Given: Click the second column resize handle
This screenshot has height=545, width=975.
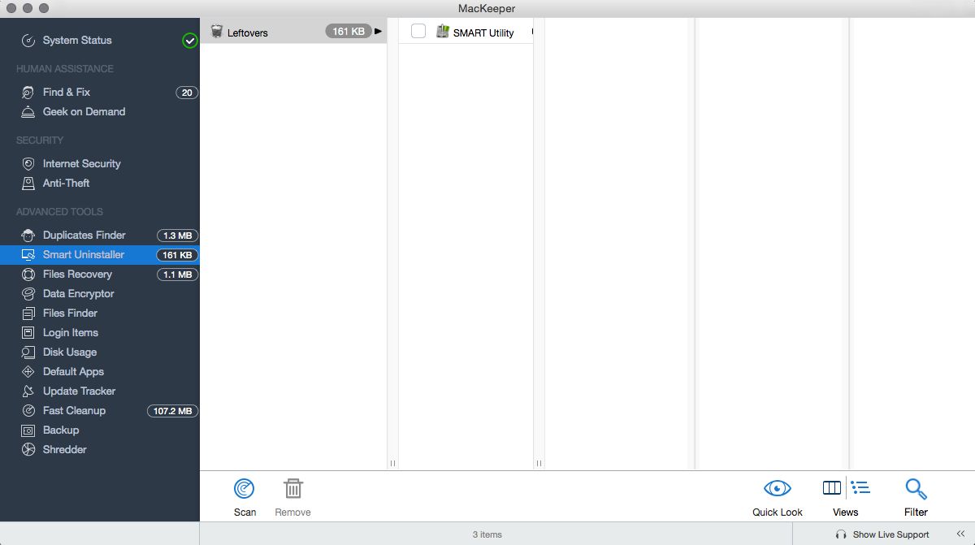Looking at the screenshot, I should (538, 464).
